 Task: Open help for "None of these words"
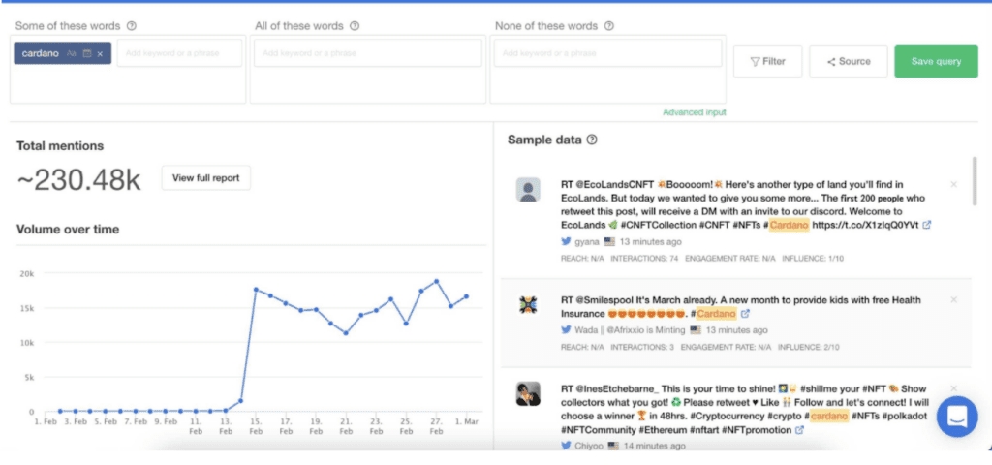(x=608, y=26)
